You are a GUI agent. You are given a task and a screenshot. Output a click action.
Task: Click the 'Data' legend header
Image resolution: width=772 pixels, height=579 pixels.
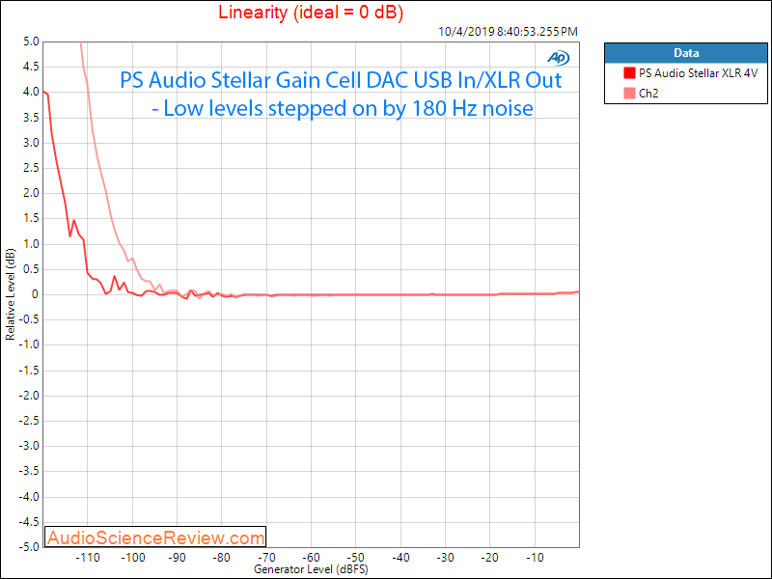tap(686, 53)
